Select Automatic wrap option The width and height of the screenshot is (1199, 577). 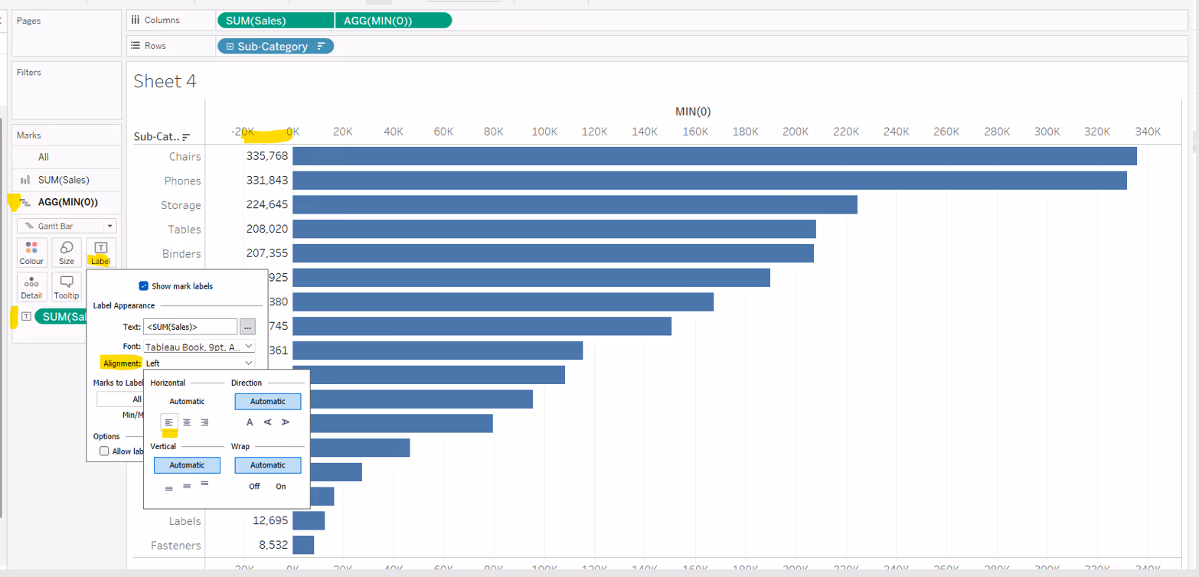[x=268, y=465]
